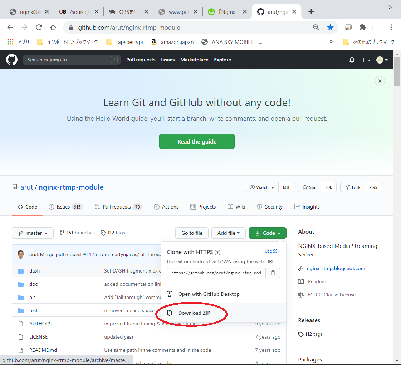Open the rapsberrypi bookmarks folder
This screenshot has width=401, height=365.
point(124,42)
